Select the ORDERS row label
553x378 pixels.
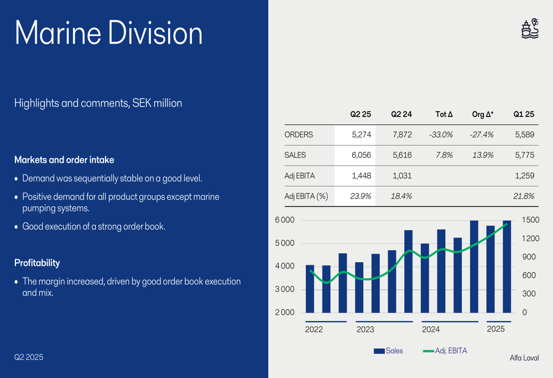pos(299,135)
